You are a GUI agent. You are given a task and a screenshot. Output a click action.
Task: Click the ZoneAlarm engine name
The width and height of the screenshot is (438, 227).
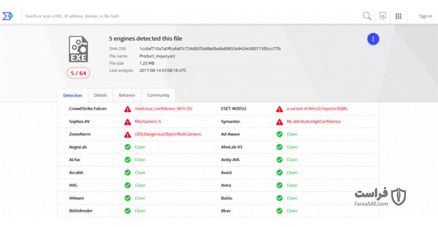coord(80,134)
